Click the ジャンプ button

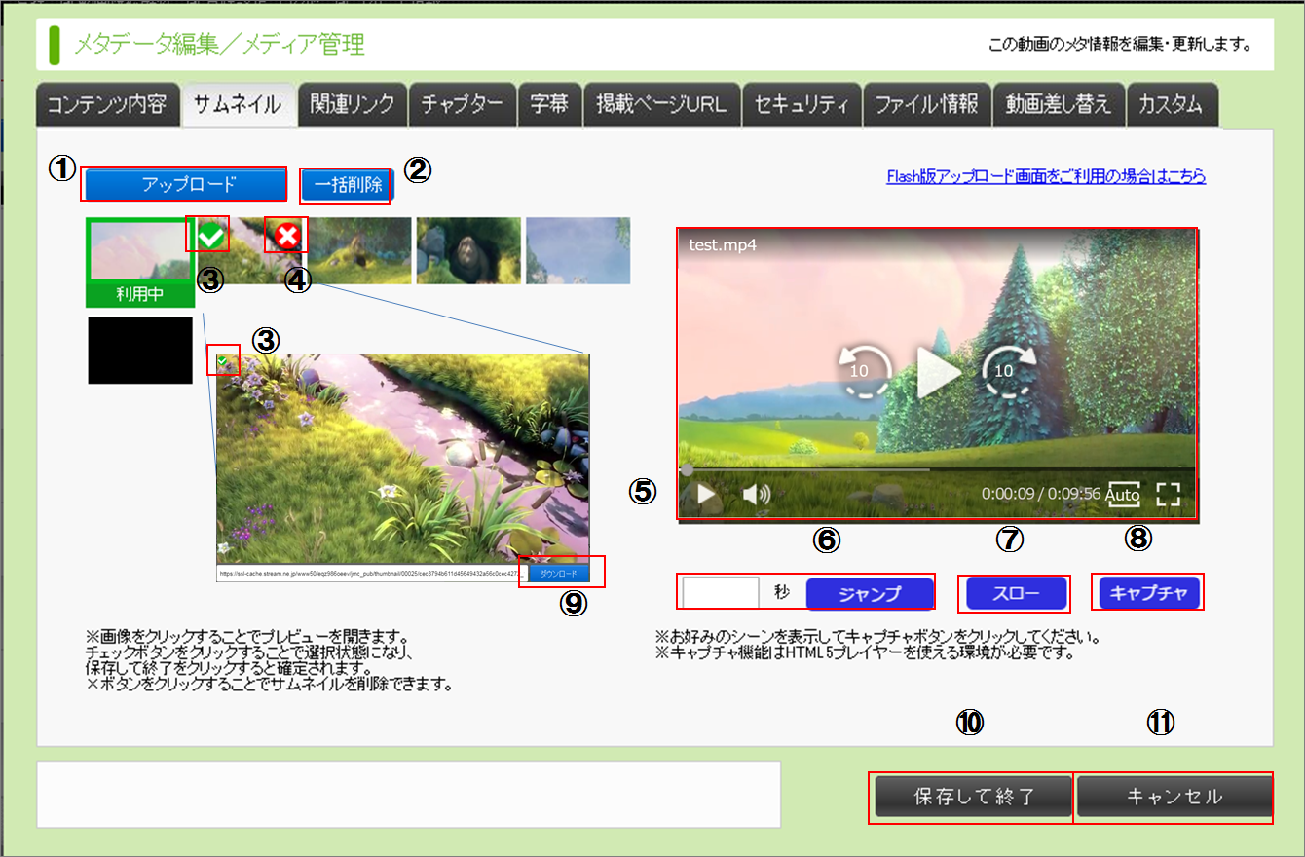pyautogui.click(x=870, y=592)
